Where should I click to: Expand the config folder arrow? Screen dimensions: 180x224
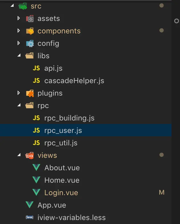click(x=19, y=43)
